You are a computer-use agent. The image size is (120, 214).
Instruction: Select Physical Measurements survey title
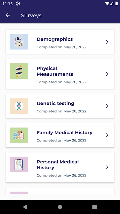[55, 71]
